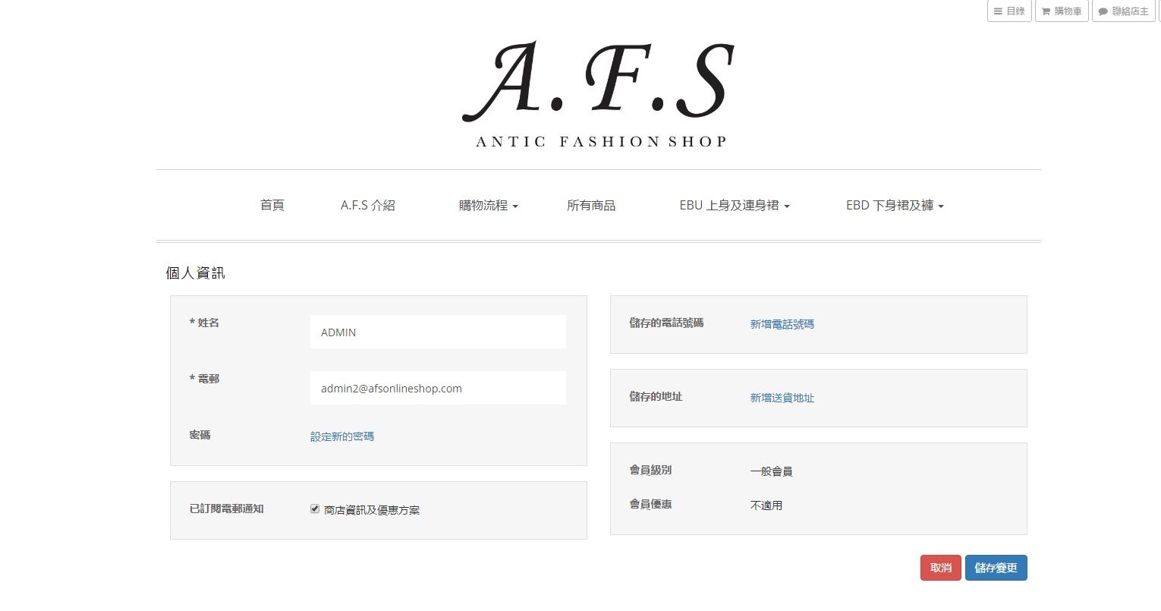This screenshot has height=611, width=1161.
Task: Click the 姓名 name input field
Action: click(438, 332)
